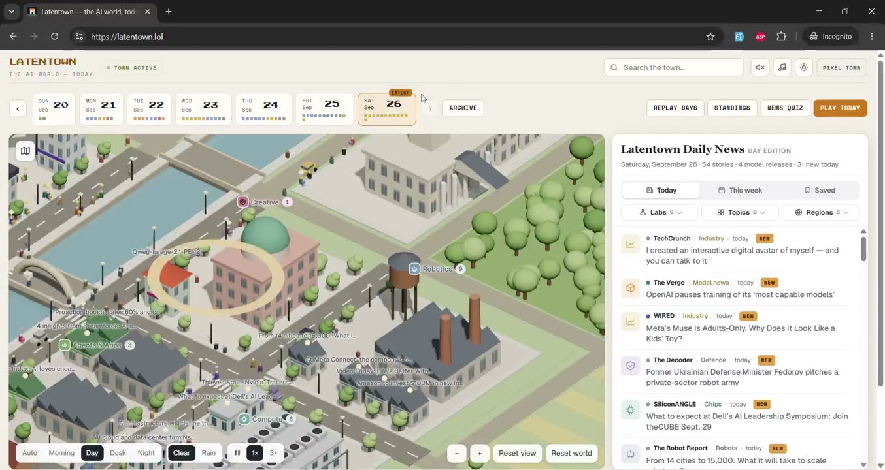Set time of day to Auto
Image resolution: width=885 pixels, height=470 pixels.
click(29, 453)
